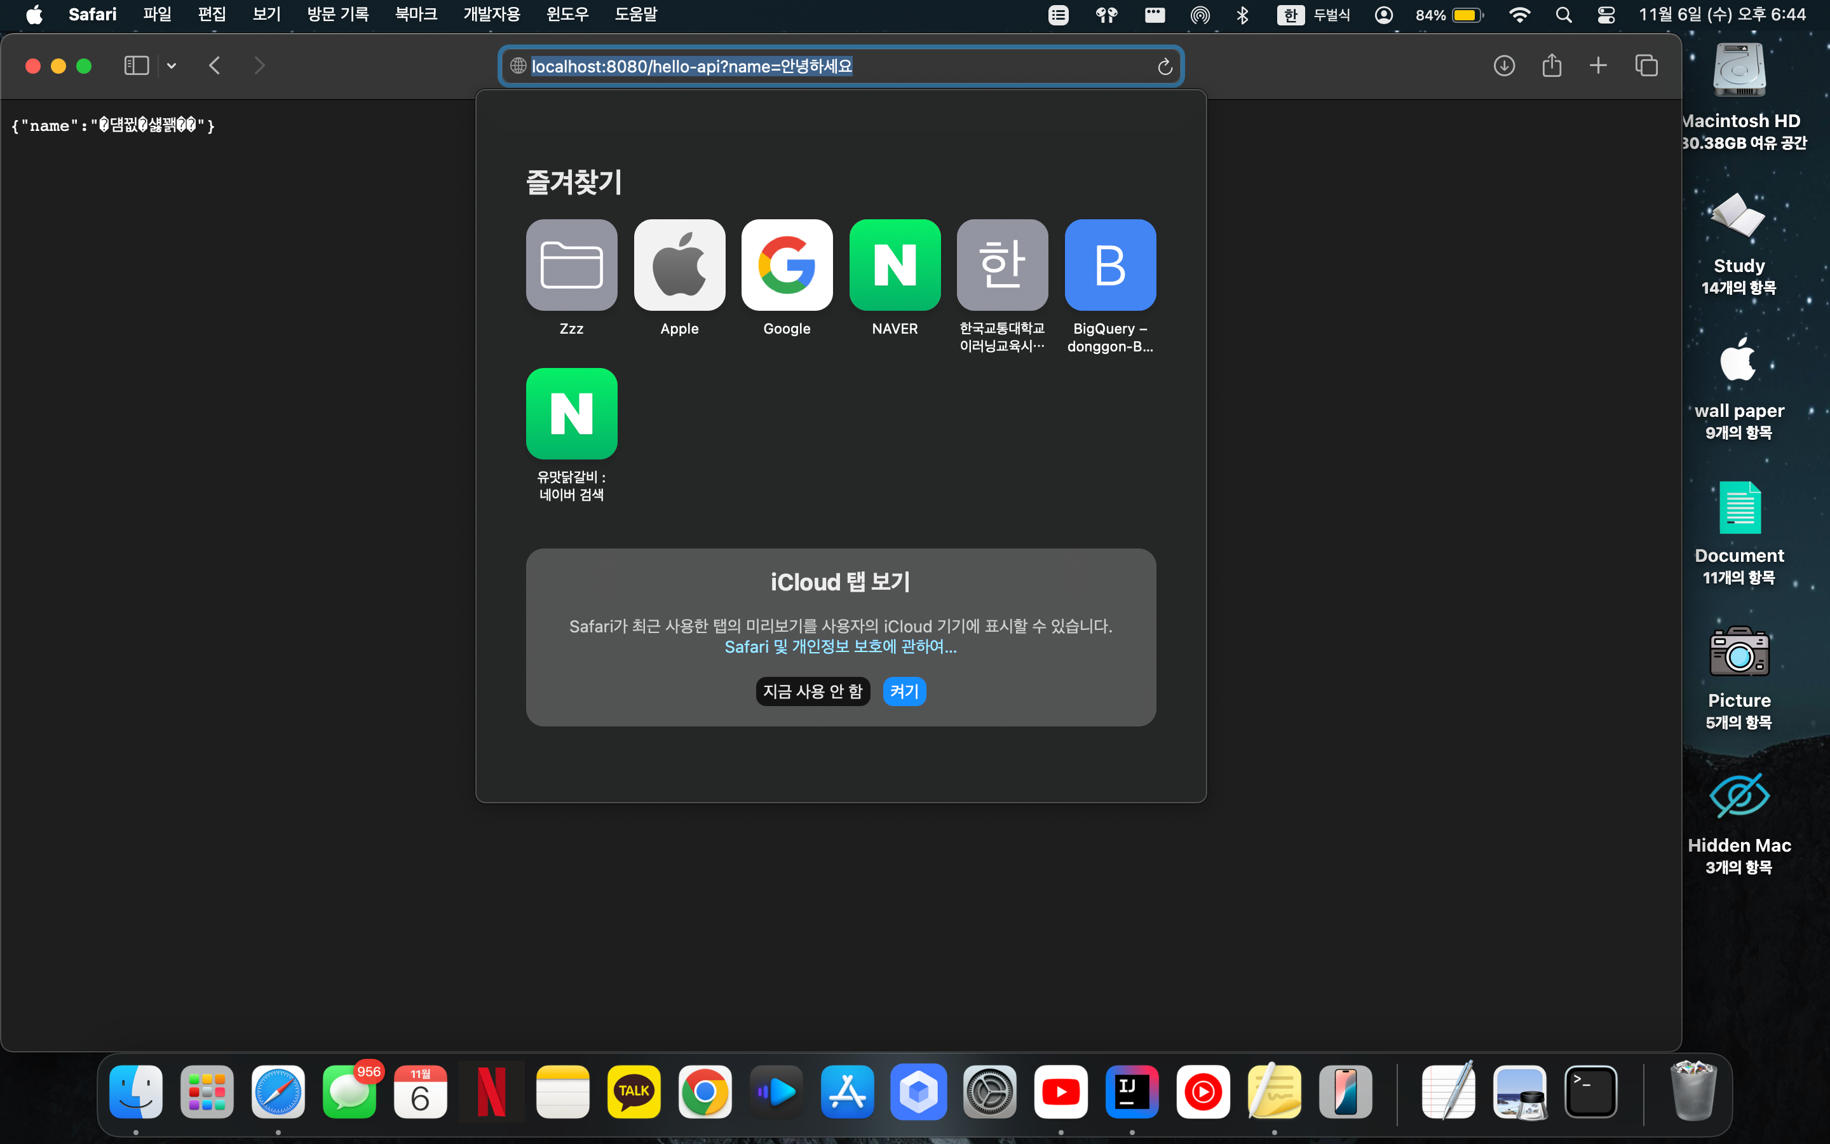
Task: Click the address bar input field
Action: coord(839,66)
